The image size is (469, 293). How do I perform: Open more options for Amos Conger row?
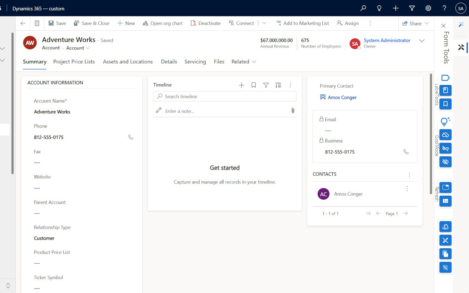tap(407, 189)
